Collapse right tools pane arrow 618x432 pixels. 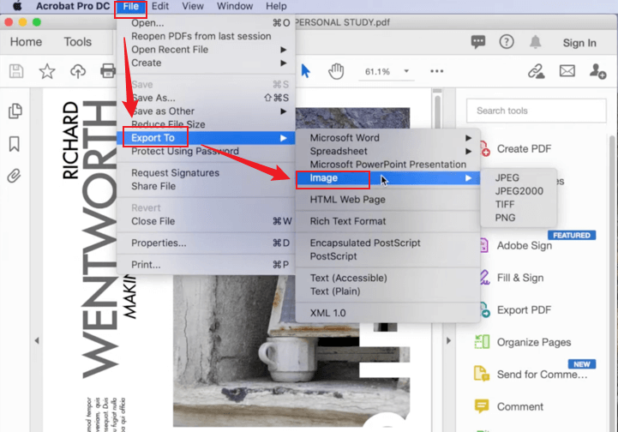click(448, 340)
